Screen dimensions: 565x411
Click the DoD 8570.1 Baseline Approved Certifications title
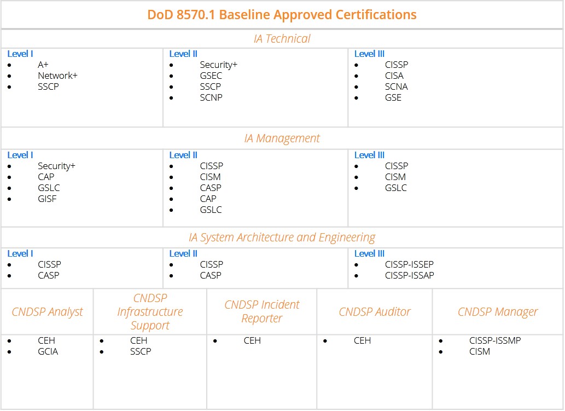click(282, 15)
